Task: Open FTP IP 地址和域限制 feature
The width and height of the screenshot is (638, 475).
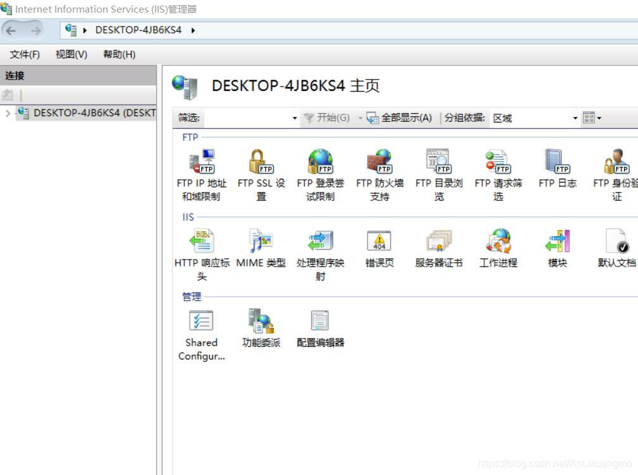Action: click(202, 175)
